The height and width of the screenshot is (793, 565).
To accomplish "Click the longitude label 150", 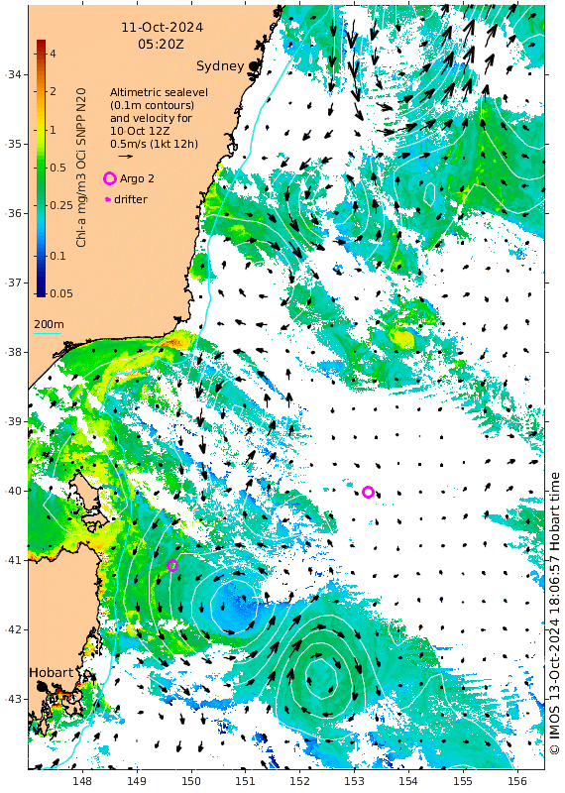I will coord(191,781).
